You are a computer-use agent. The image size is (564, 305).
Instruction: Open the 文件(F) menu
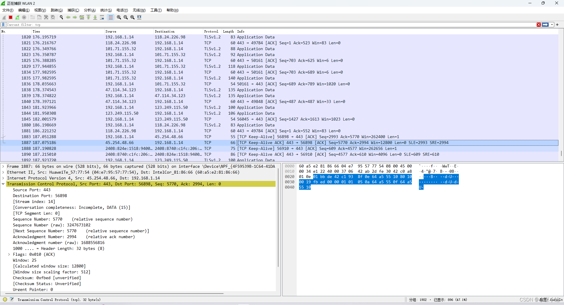(x=8, y=10)
